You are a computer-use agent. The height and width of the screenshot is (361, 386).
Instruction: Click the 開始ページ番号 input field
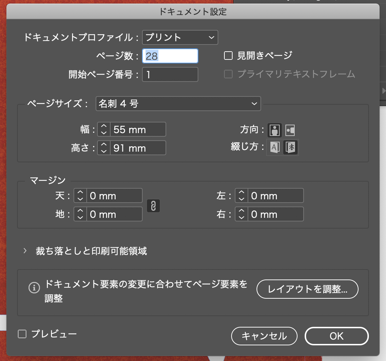click(170, 74)
